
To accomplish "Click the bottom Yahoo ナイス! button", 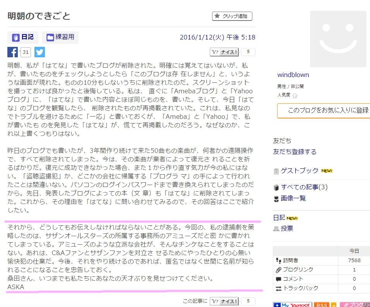I will click(x=224, y=301).
